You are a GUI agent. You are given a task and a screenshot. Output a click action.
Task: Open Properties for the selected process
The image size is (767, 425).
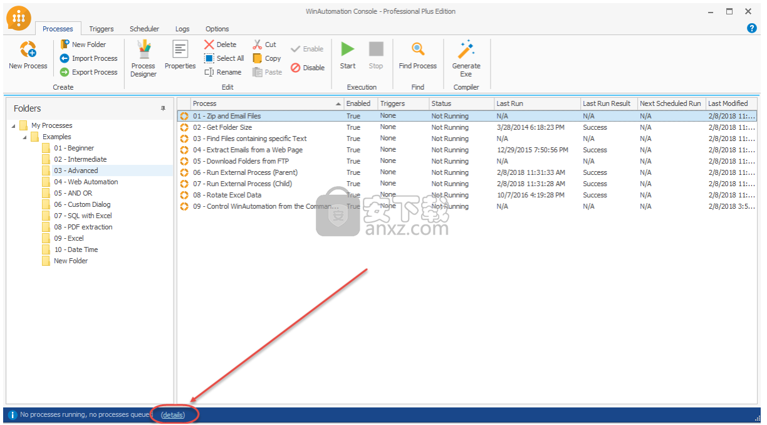tap(180, 55)
